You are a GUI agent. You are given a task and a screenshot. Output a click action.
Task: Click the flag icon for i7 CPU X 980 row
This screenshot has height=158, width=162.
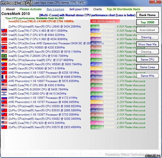pyautogui.click(x=4, y=31)
